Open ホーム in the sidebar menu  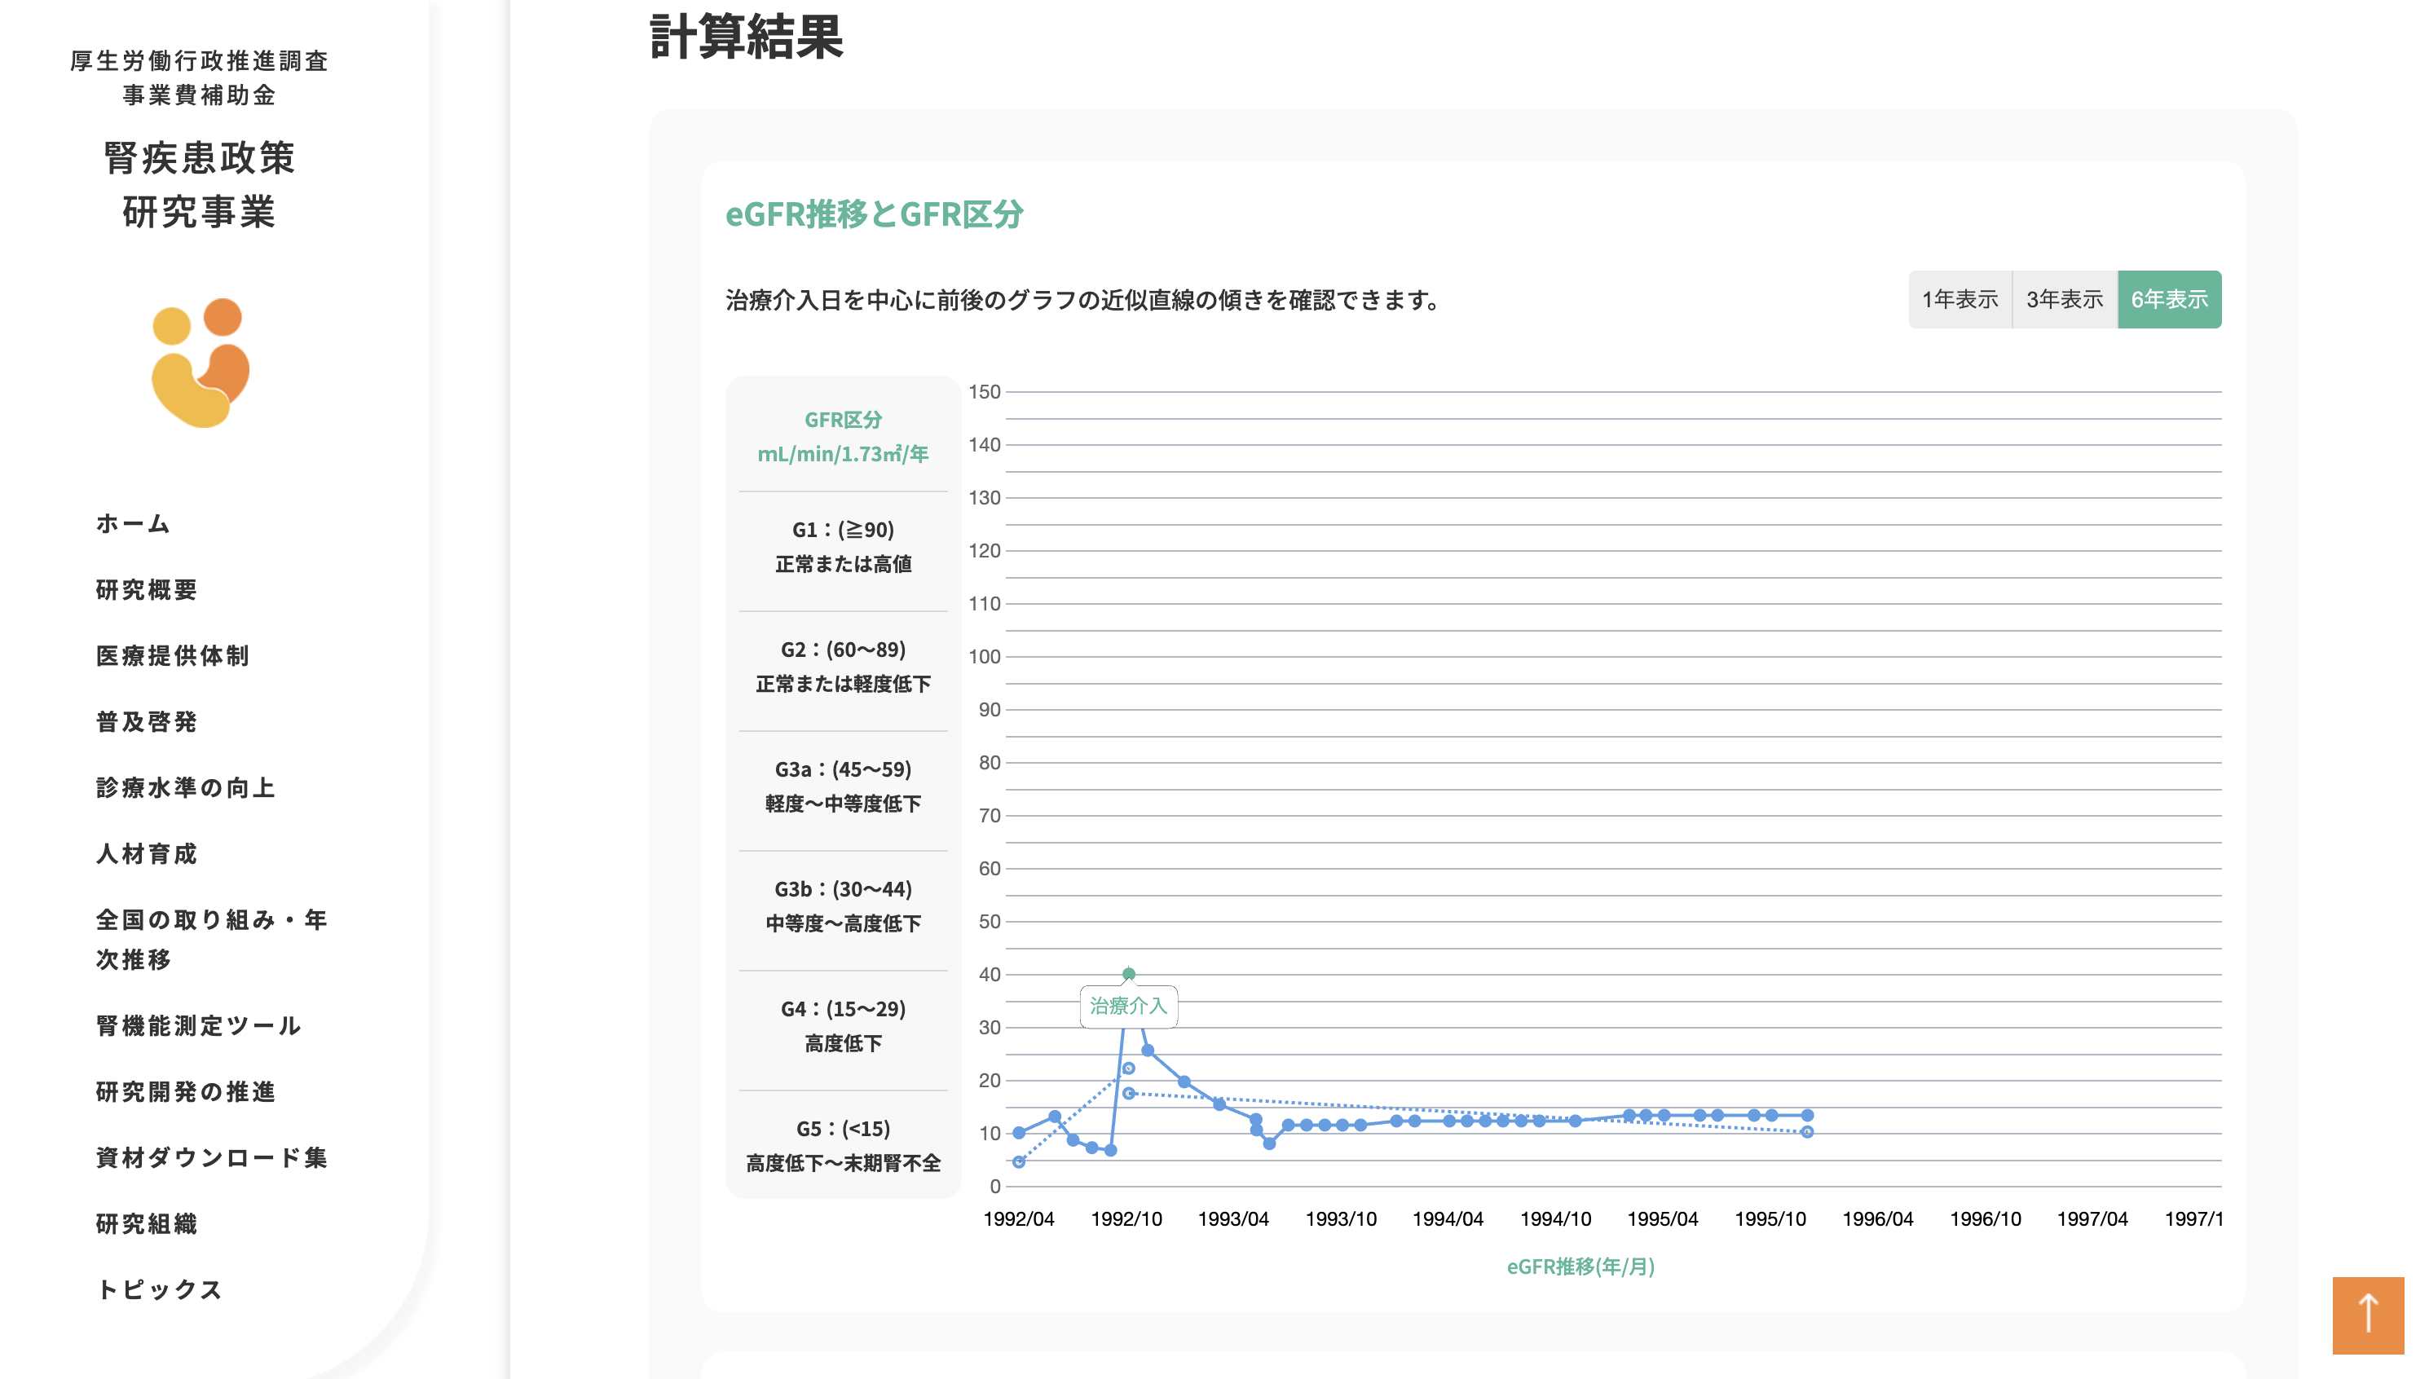133,524
